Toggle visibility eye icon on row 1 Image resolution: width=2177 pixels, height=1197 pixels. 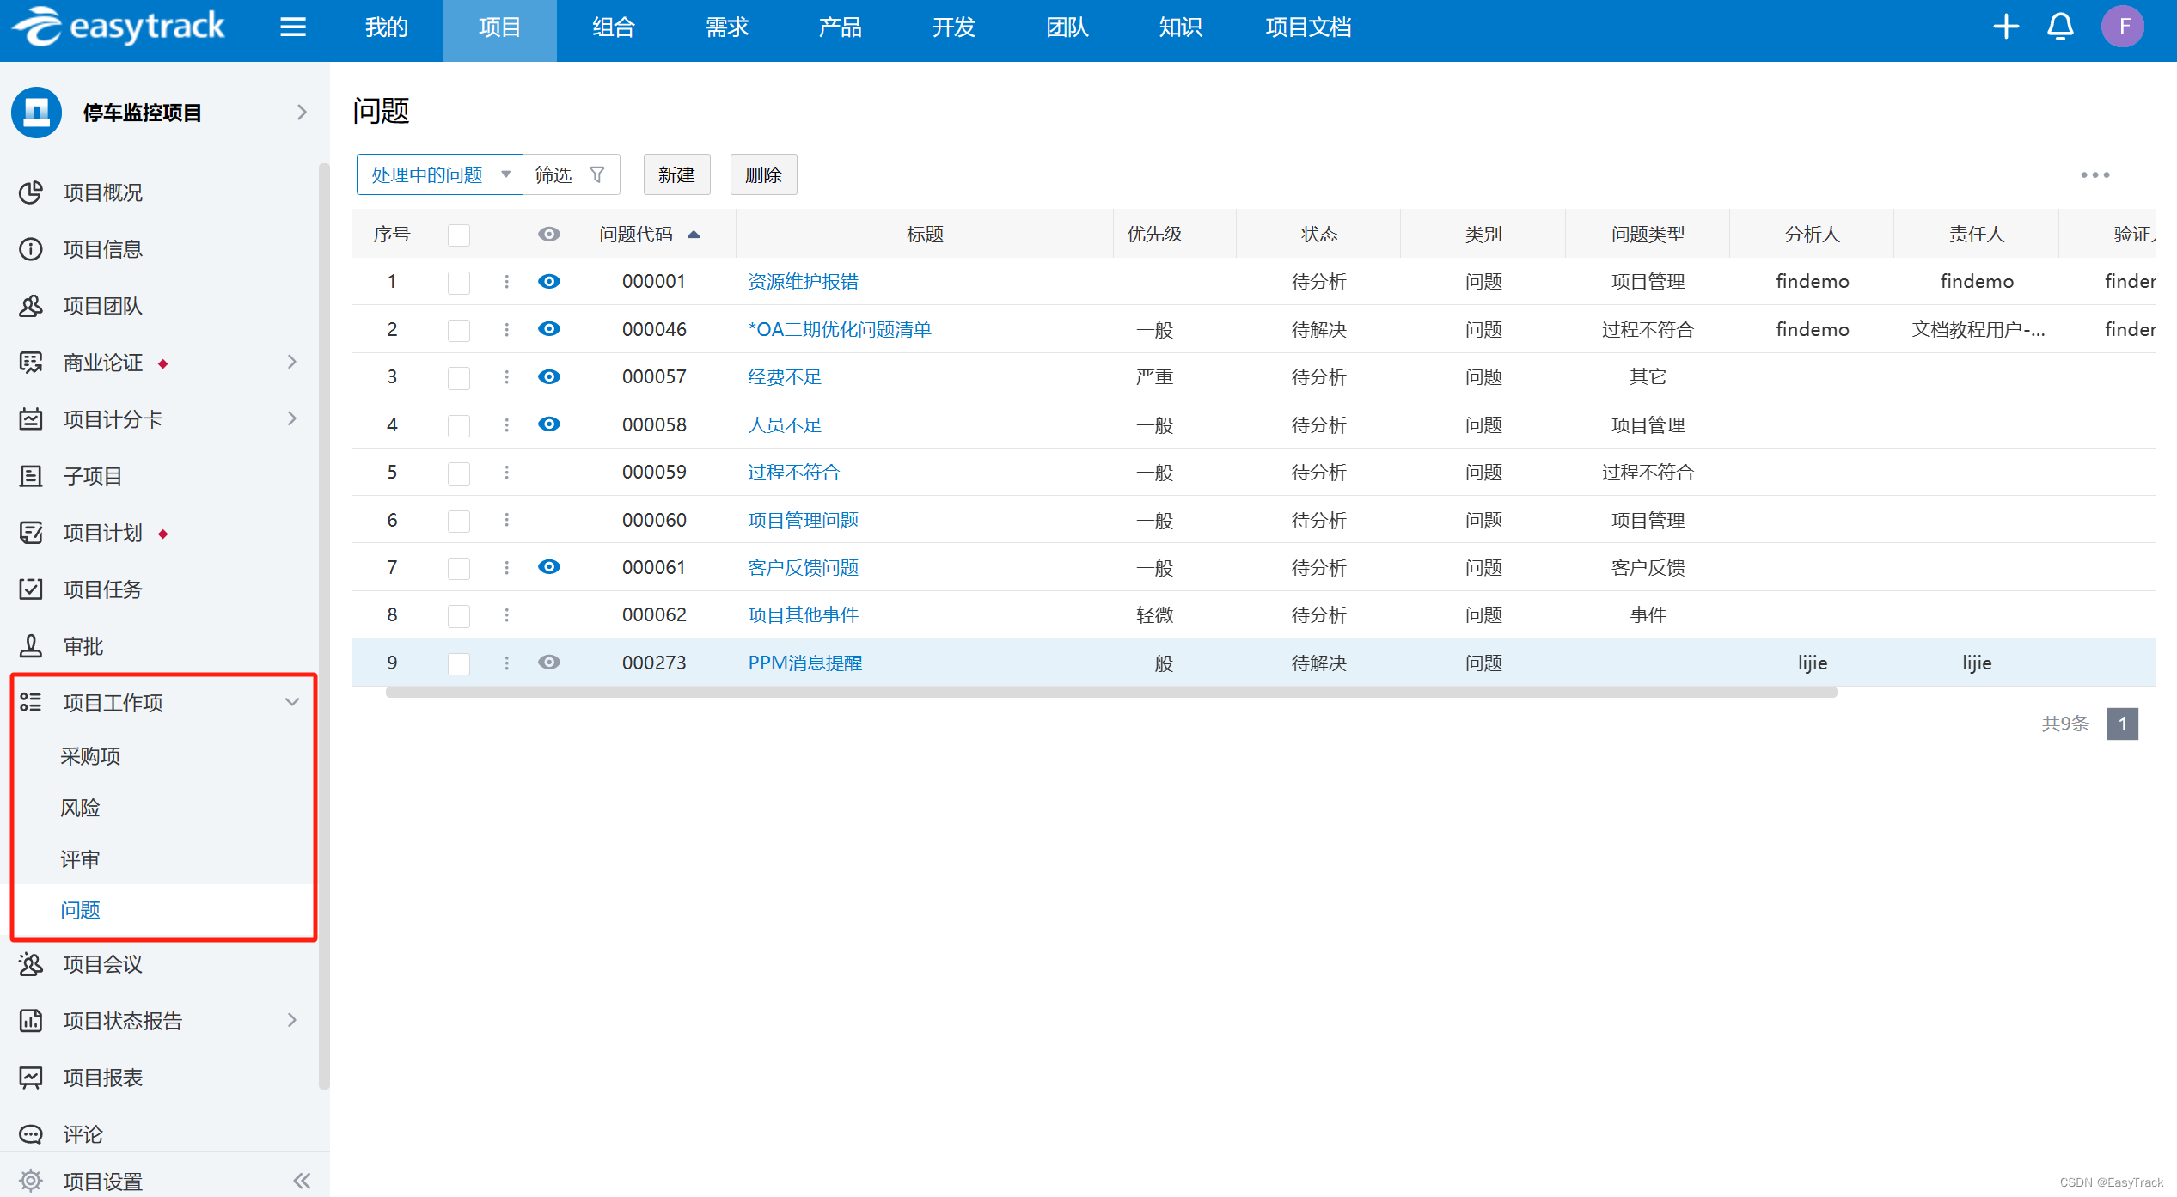550,280
